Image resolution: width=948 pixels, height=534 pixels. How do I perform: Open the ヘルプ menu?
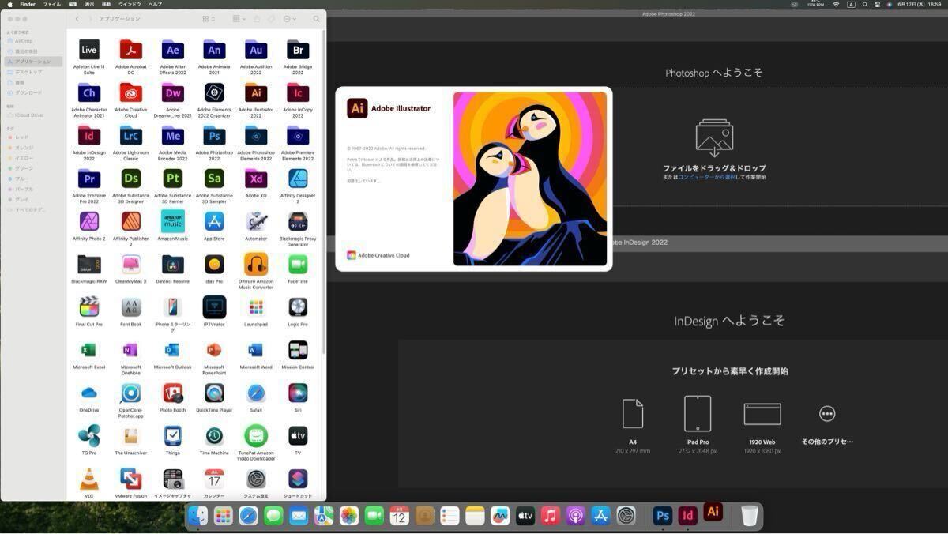coord(156,4)
